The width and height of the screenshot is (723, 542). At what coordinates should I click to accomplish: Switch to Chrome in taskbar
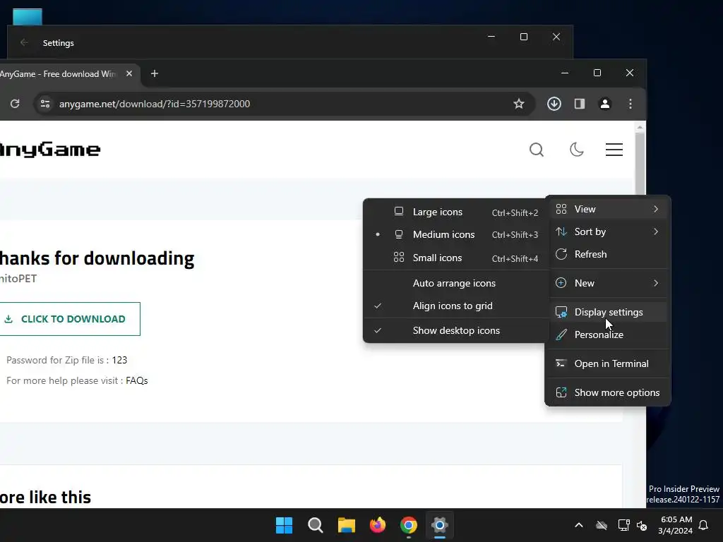409,525
